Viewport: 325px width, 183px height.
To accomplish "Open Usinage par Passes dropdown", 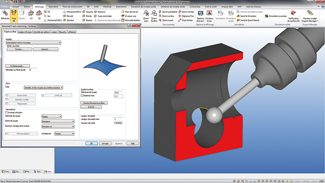I will coord(64,134).
